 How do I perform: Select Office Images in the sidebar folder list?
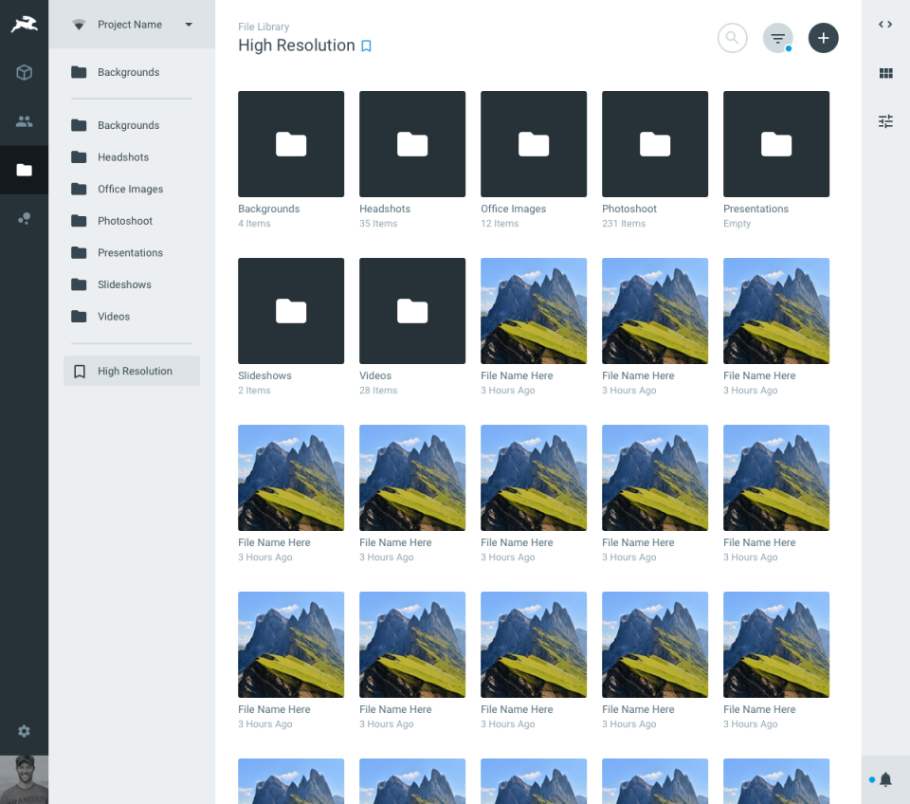click(x=132, y=190)
